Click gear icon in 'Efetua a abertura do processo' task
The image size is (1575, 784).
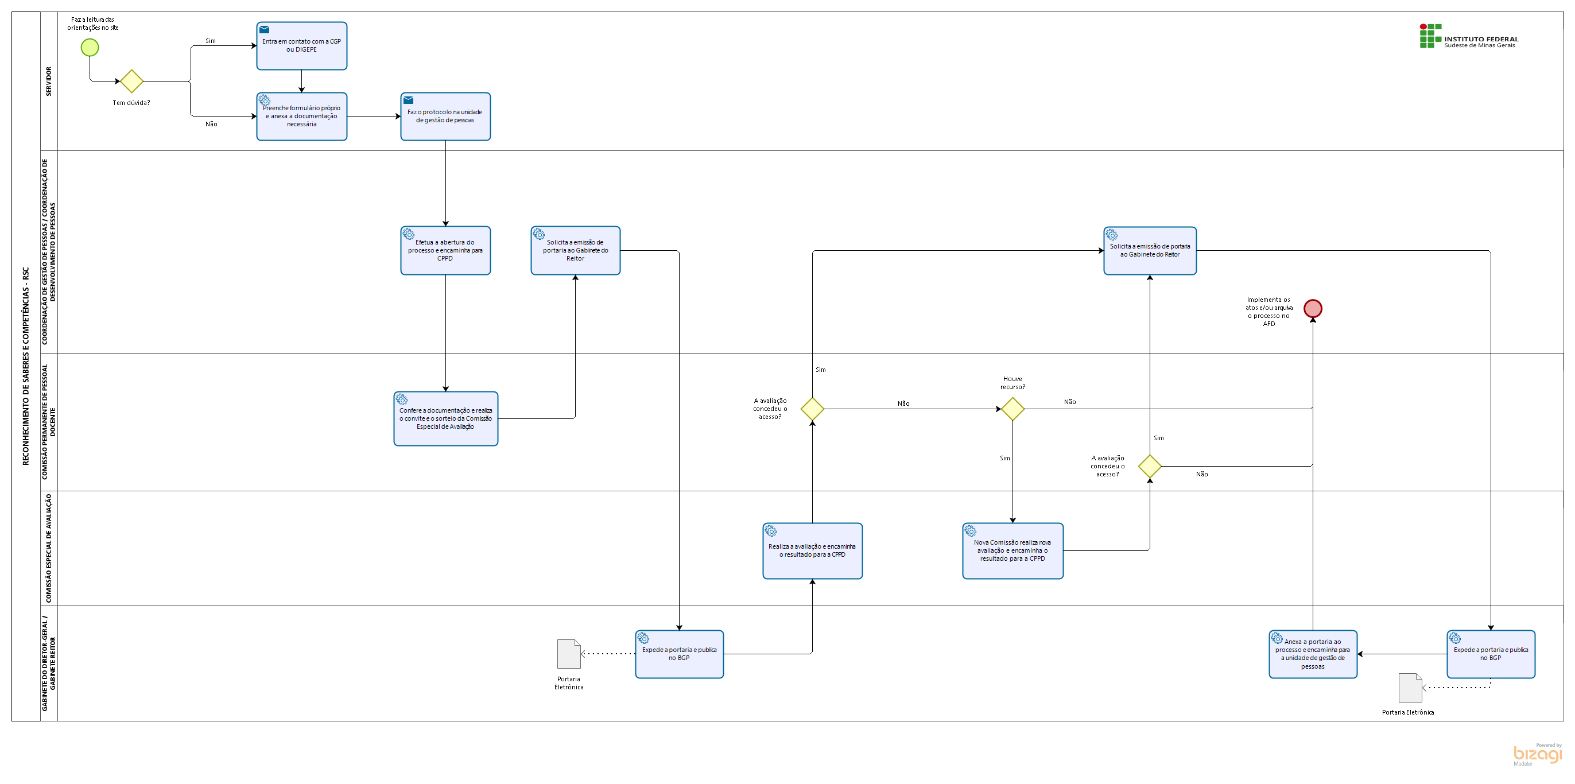409,234
